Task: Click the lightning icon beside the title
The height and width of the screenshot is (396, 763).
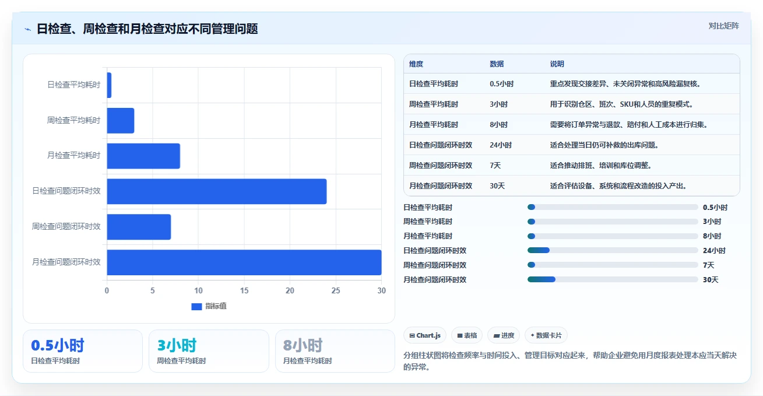Action: click(28, 29)
